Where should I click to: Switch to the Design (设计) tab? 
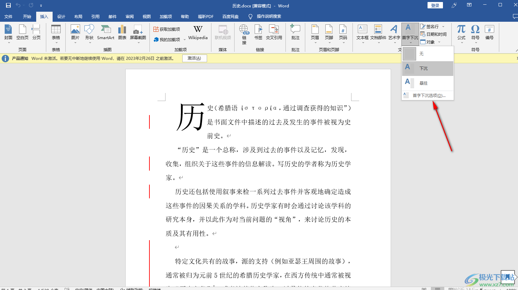61,16
